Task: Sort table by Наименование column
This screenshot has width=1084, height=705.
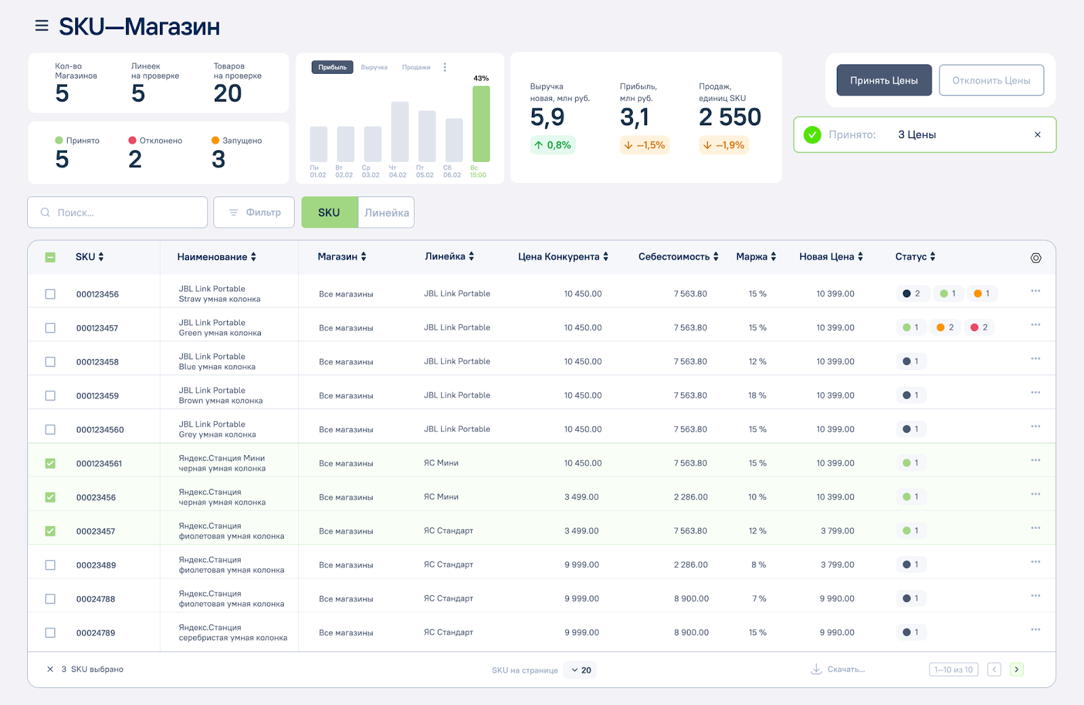Action: tap(217, 257)
